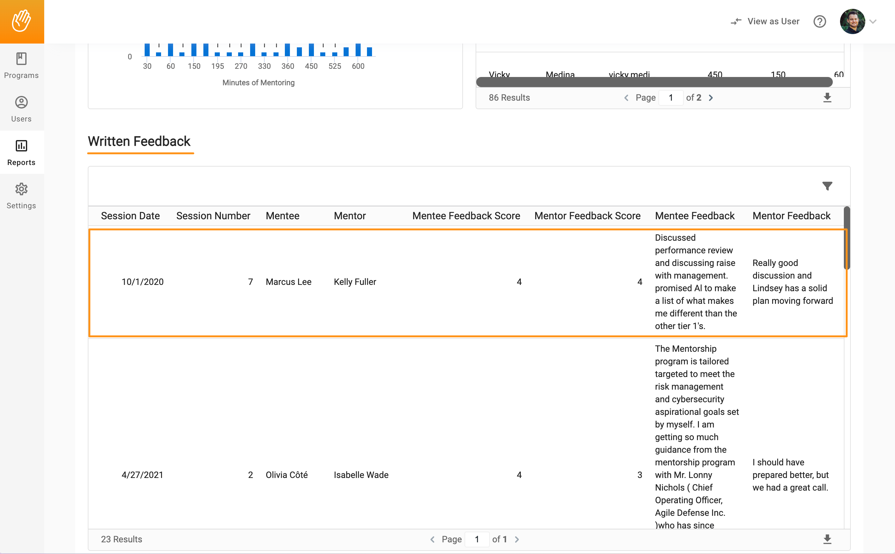Sort by Session Date column header
Viewport: 895px width, 554px height.
(130, 216)
